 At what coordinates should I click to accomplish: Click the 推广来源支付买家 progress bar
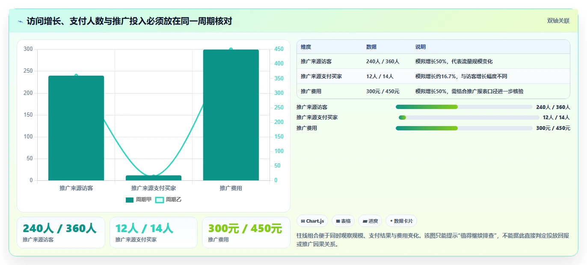click(469, 118)
